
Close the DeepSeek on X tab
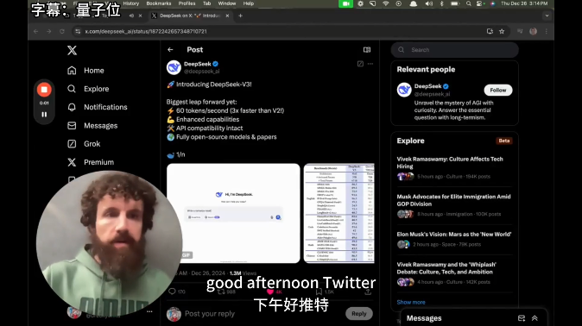tap(227, 16)
